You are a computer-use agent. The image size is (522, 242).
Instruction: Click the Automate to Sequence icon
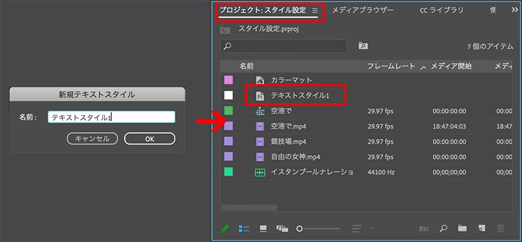[424, 229]
